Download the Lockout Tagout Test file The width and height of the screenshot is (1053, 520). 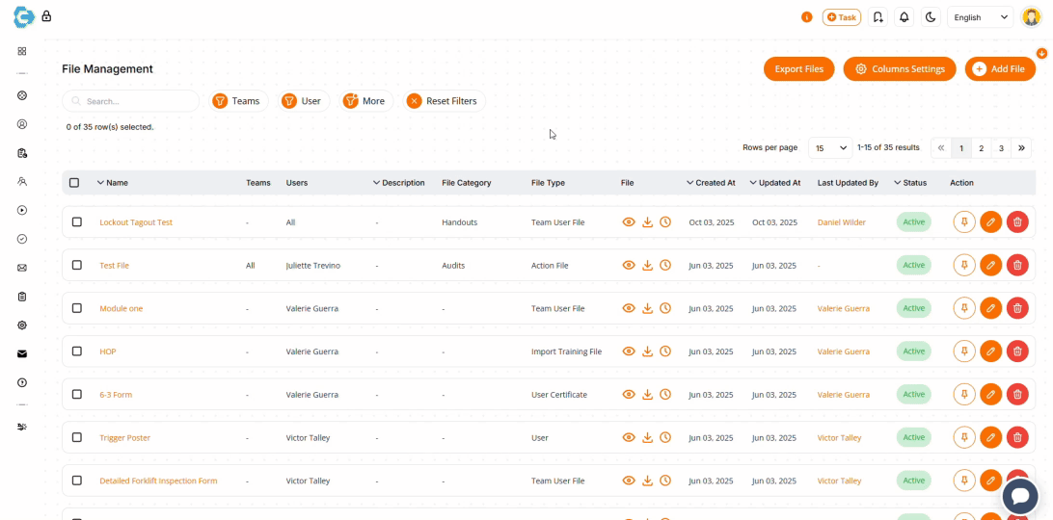647,222
